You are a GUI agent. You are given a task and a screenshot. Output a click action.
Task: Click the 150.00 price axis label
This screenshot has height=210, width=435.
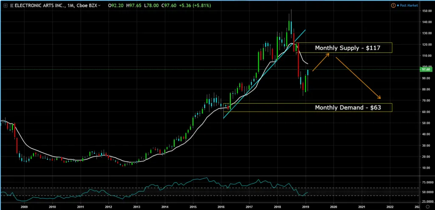(x=427, y=11)
